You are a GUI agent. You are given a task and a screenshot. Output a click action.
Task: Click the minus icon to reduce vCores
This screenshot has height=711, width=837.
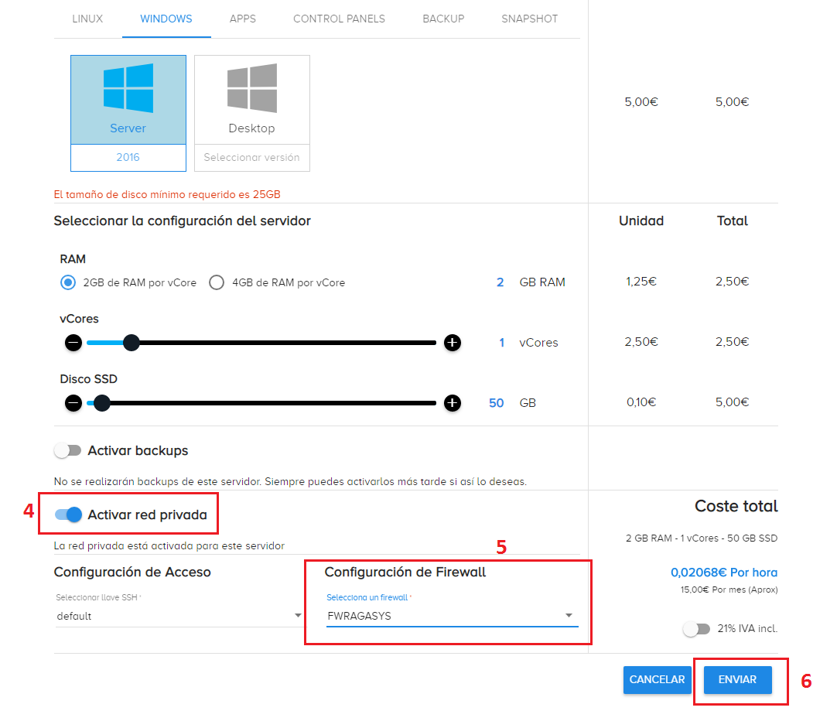click(73, 342)
